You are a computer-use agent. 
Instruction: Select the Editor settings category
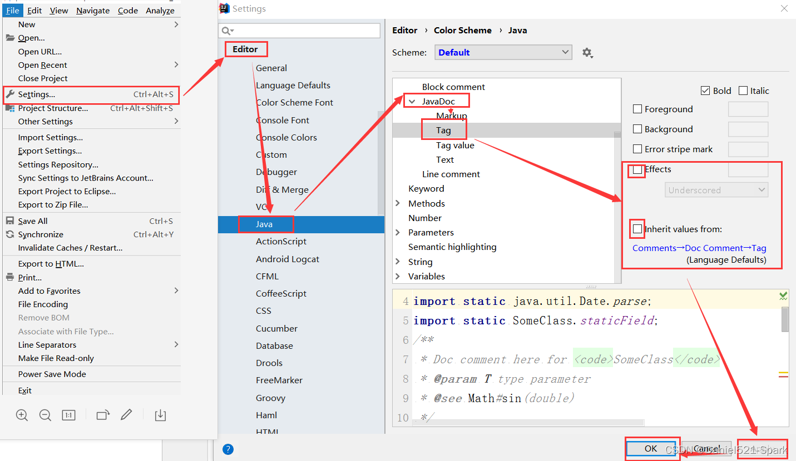(x=245, y=49)
